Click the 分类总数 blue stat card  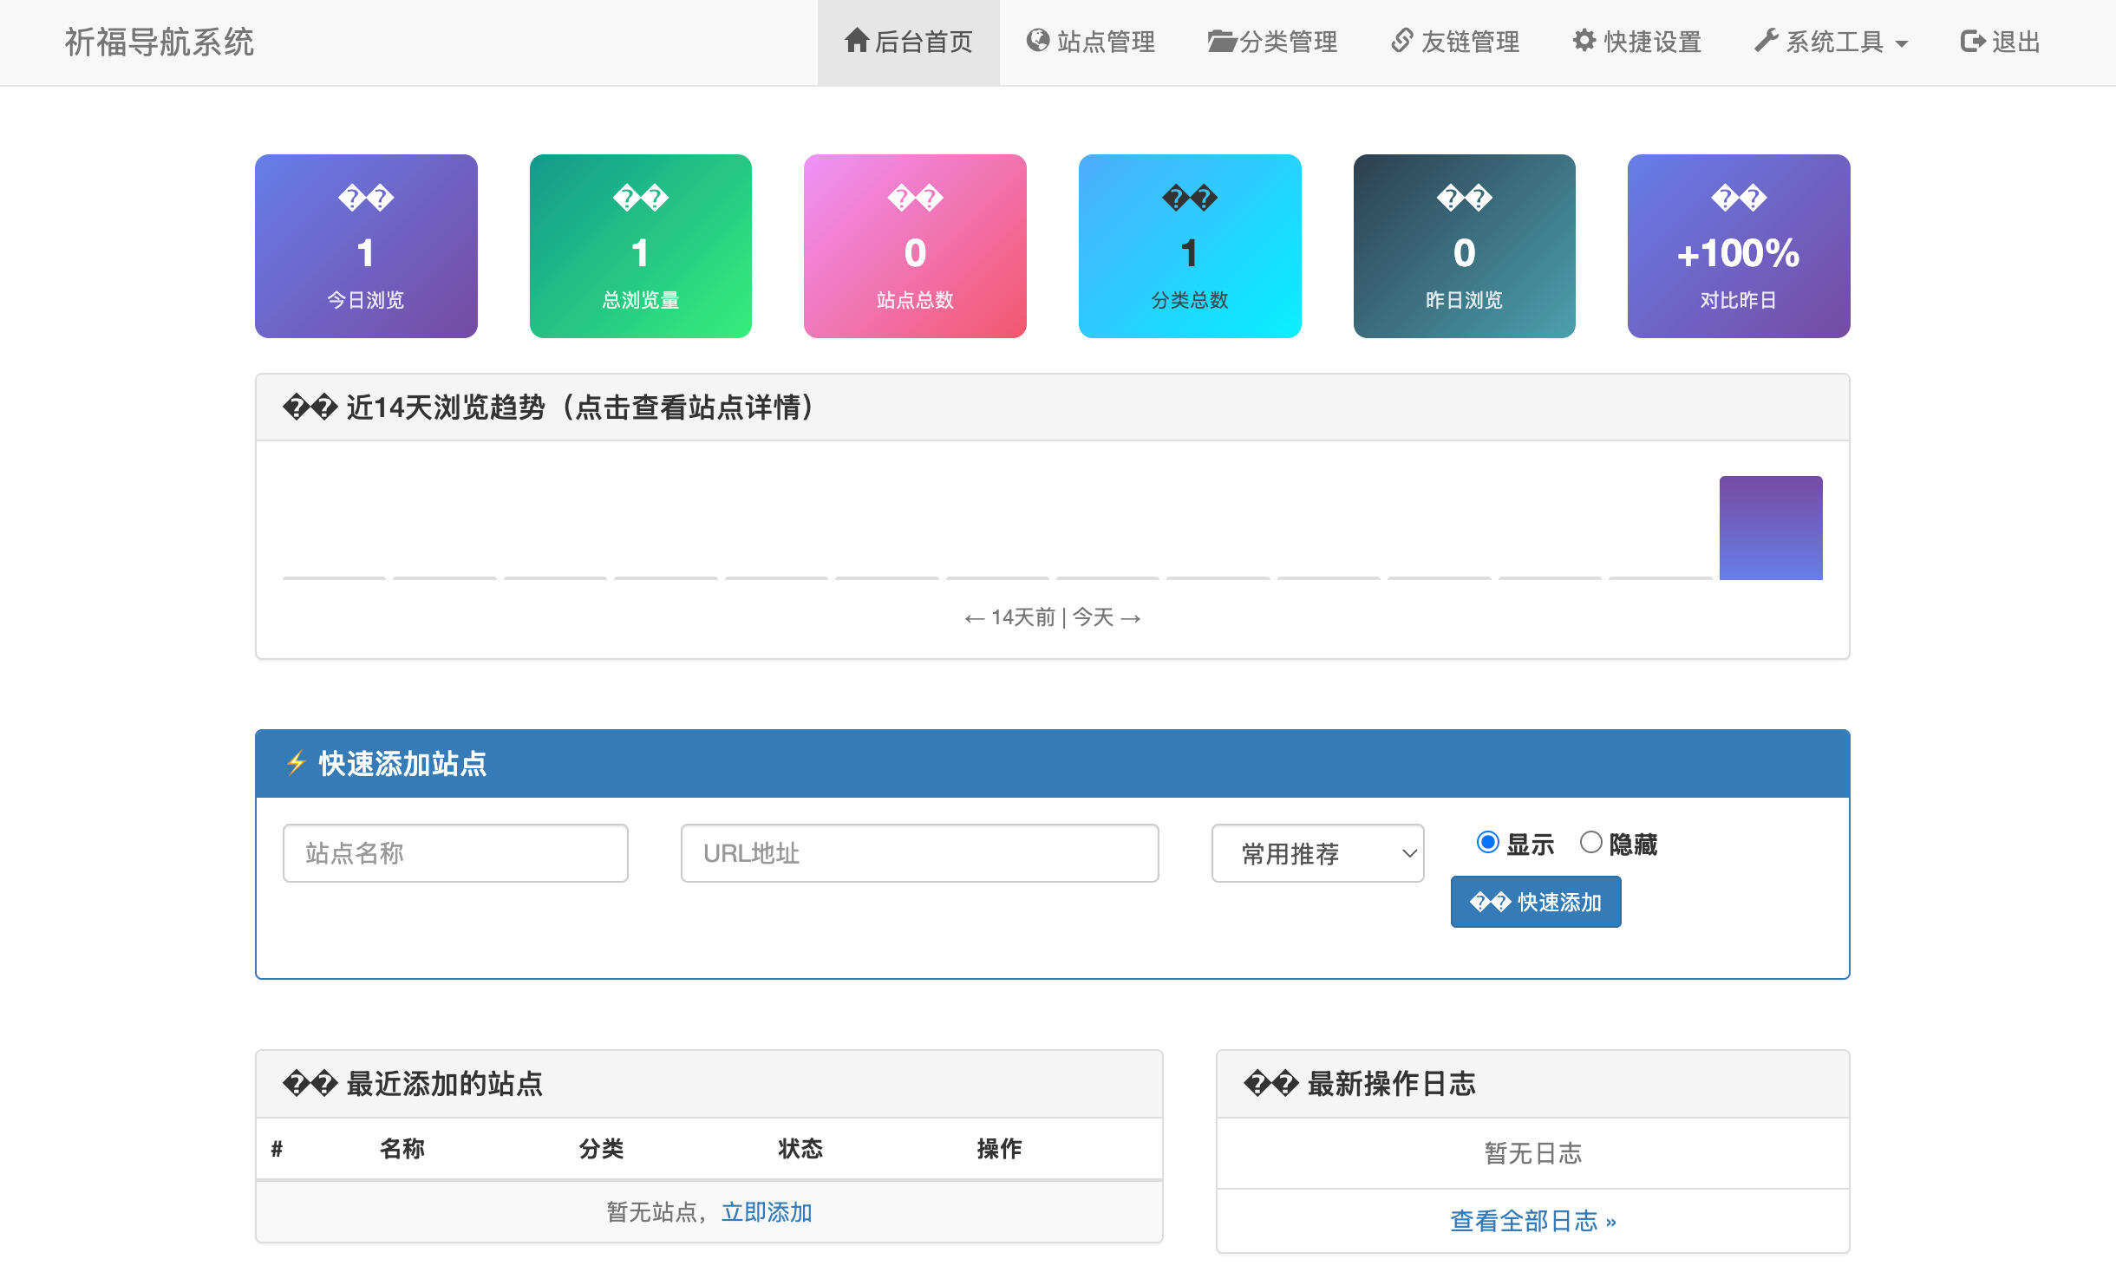[x=1190, y=246]
